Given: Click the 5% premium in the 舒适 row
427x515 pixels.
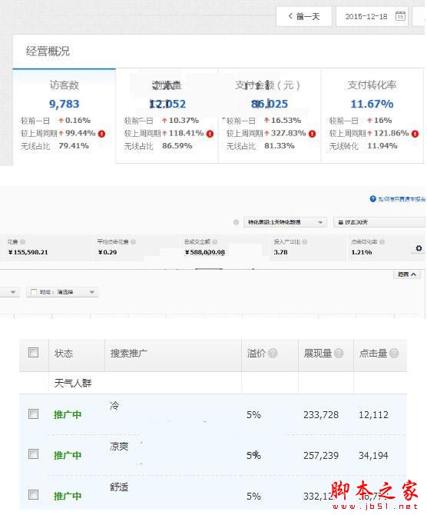Looking at the screenshot, I should tap(253, 496).
